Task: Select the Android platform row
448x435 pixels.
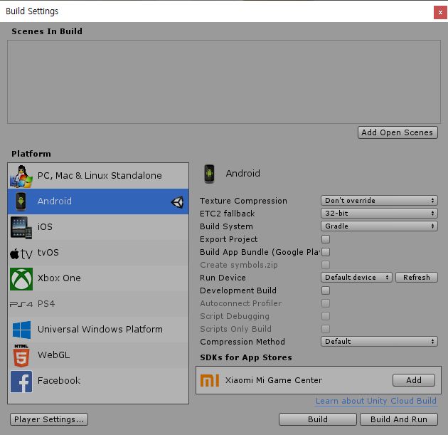Action: tap(98, 201)
